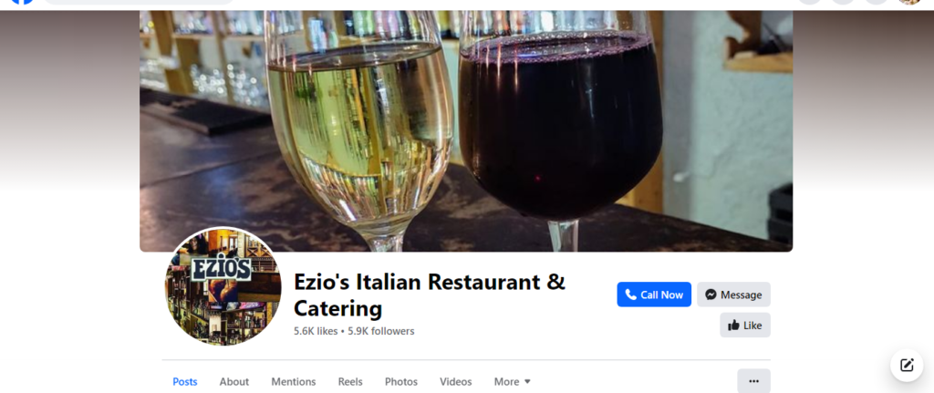Image resolution: width=934 pixels, height=393 pixels.
Task: Open account avatar in top-right corner
Action: coord(909,2)
